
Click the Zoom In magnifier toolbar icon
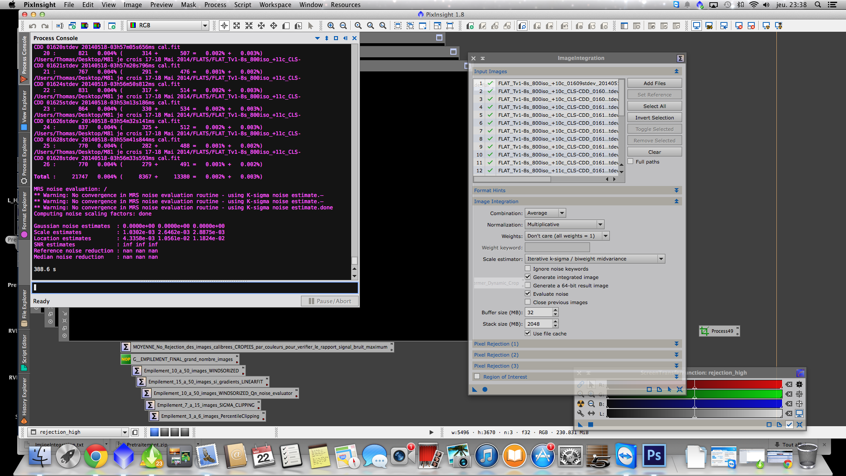331,26
